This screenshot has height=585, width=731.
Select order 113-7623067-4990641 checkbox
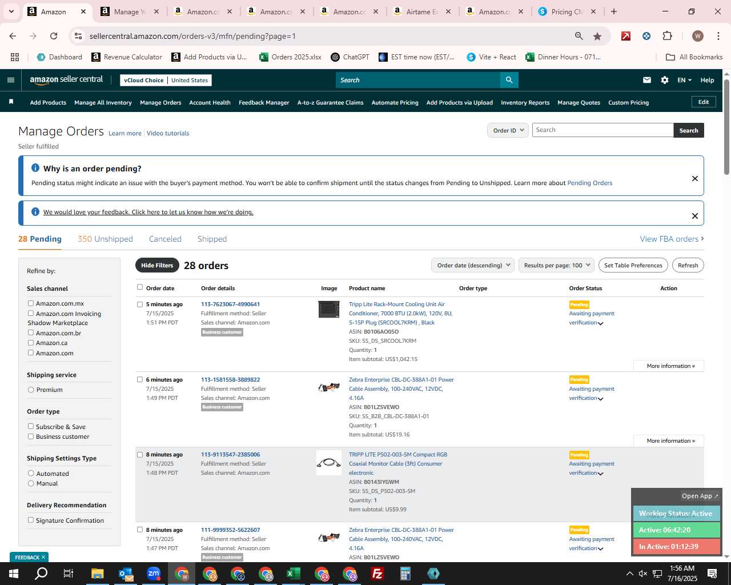tap(140, 304)
